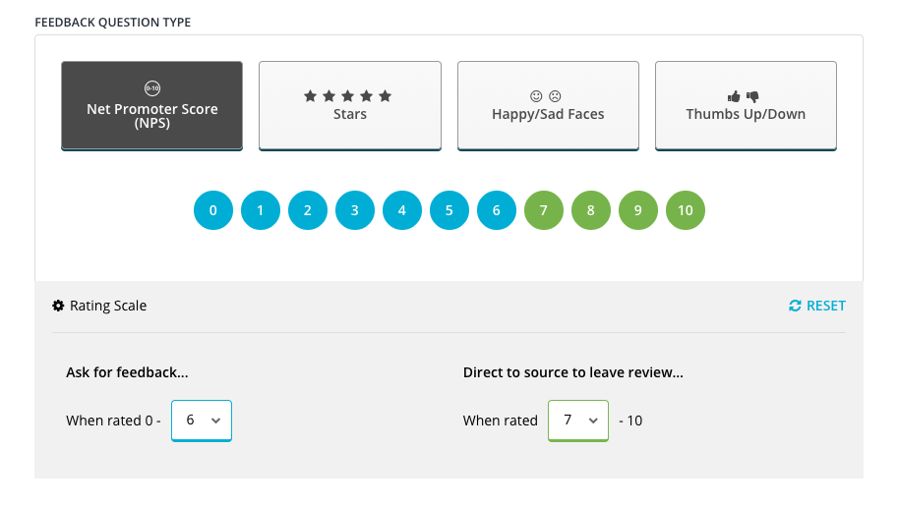Click the blue rating circle 2

click(308, 210)
